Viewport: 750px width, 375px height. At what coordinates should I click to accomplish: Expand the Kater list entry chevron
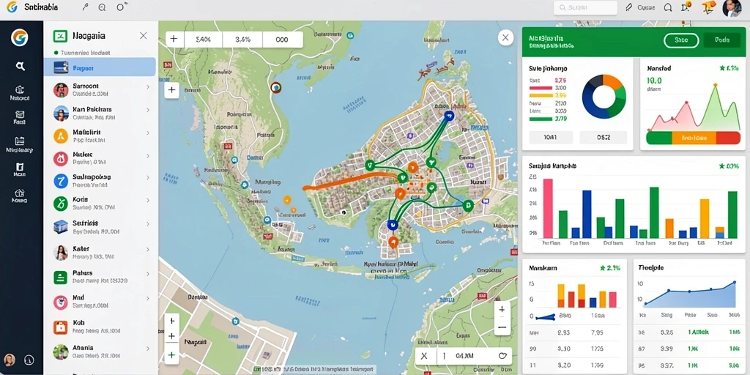point(148,250)
